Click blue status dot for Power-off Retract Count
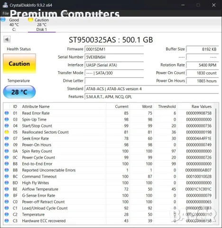Viewport: 222px width, 228px height. 7,202
